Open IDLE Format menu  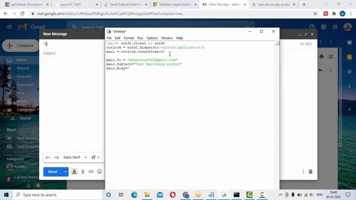point(128,38)
